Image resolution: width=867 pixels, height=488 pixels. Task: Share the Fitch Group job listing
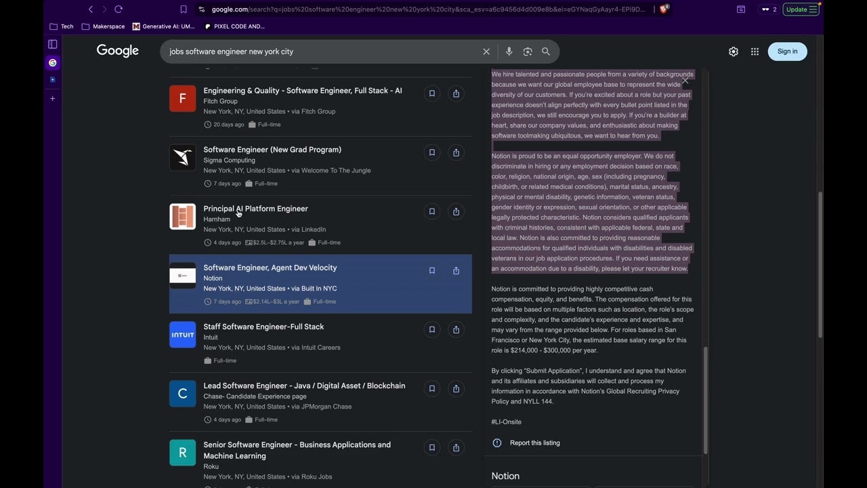tap(456, 94)
